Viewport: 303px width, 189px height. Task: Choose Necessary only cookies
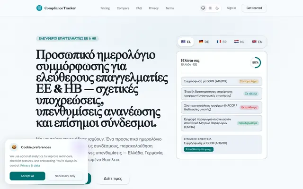pyautogui.click(x=65, y=176)
